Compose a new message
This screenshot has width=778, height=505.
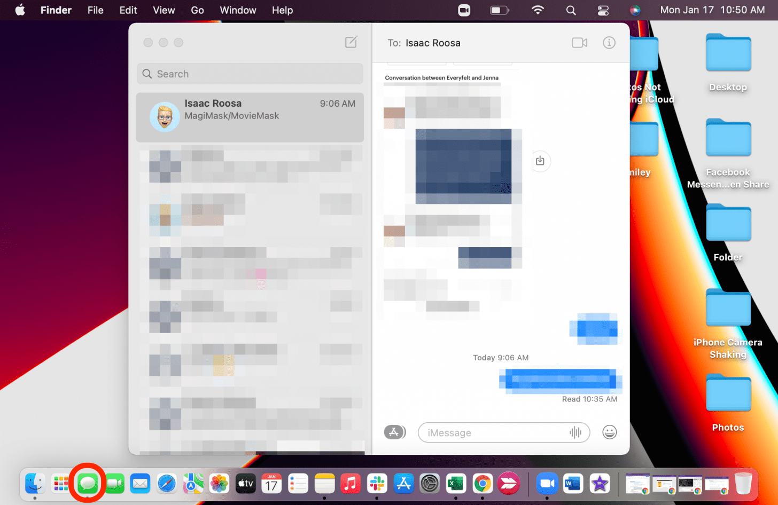[351, 42]
